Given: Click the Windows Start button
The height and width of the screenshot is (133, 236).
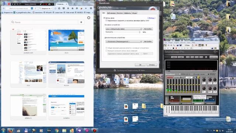Looking at the screenshot, I should [x=3, y=130].
